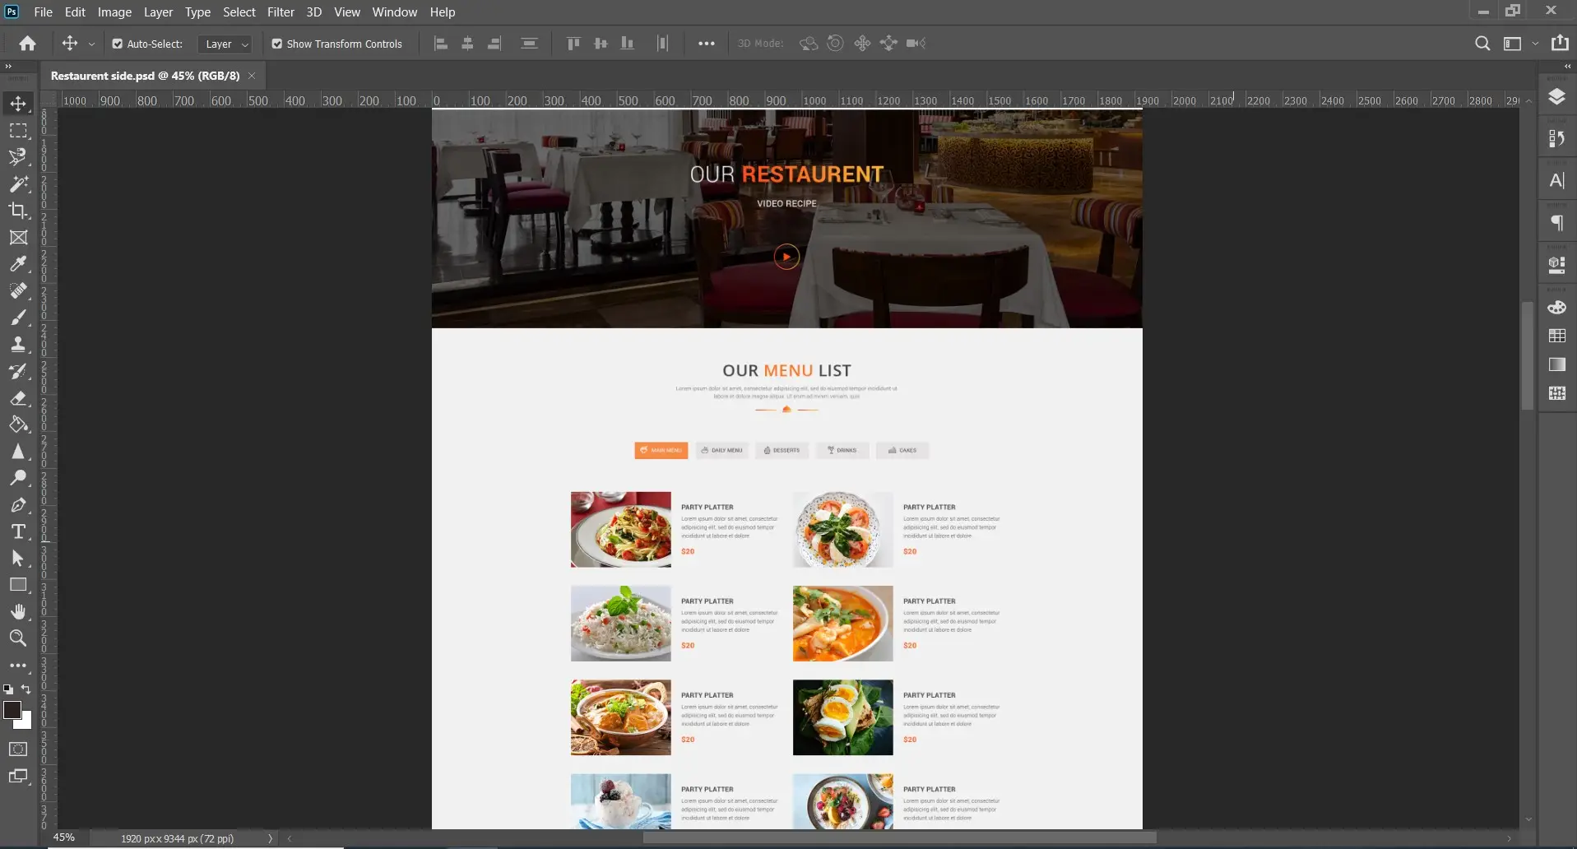Choose the Horizontal Type tool

click(x=18, y=531)
